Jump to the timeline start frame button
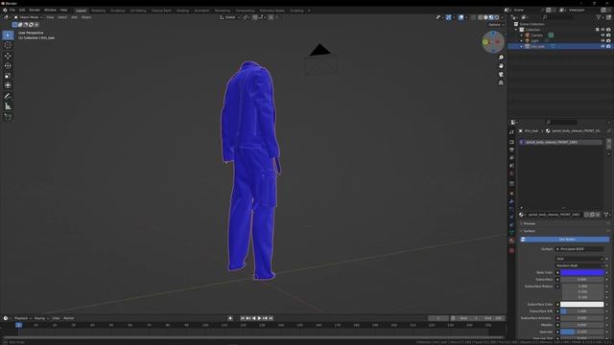This screenshot has height=345, width=614. click(x=243, y=318)
